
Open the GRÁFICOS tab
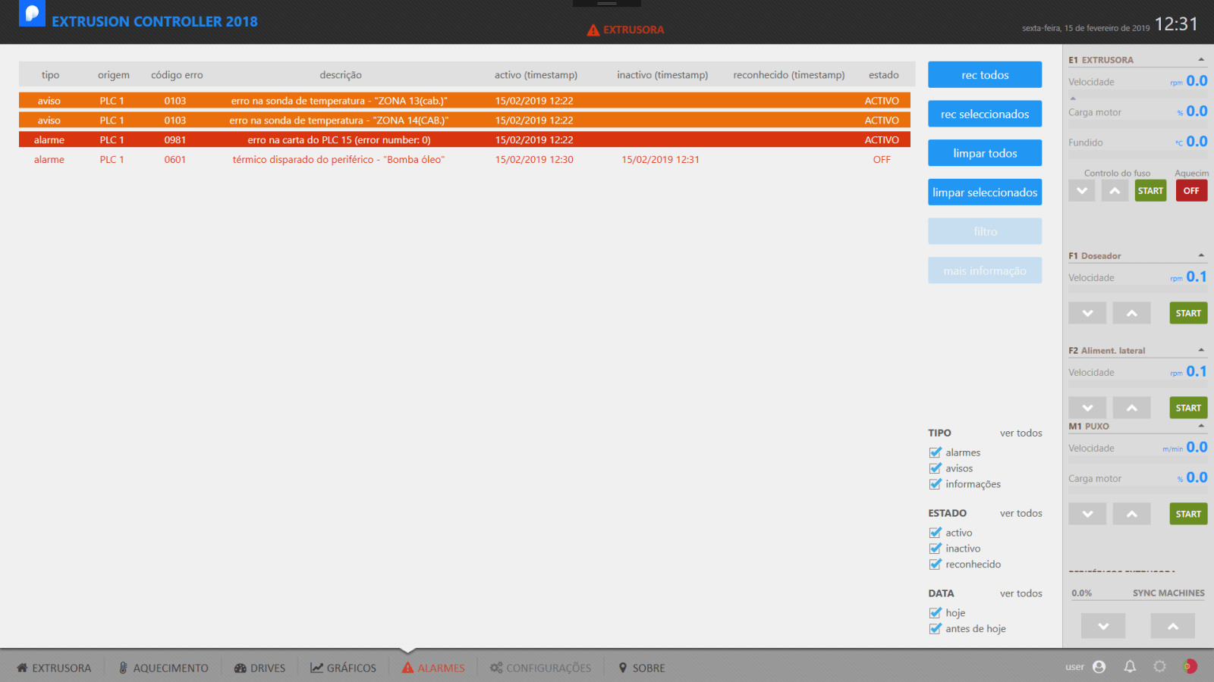pyautogui.click(x=343, y=668)
